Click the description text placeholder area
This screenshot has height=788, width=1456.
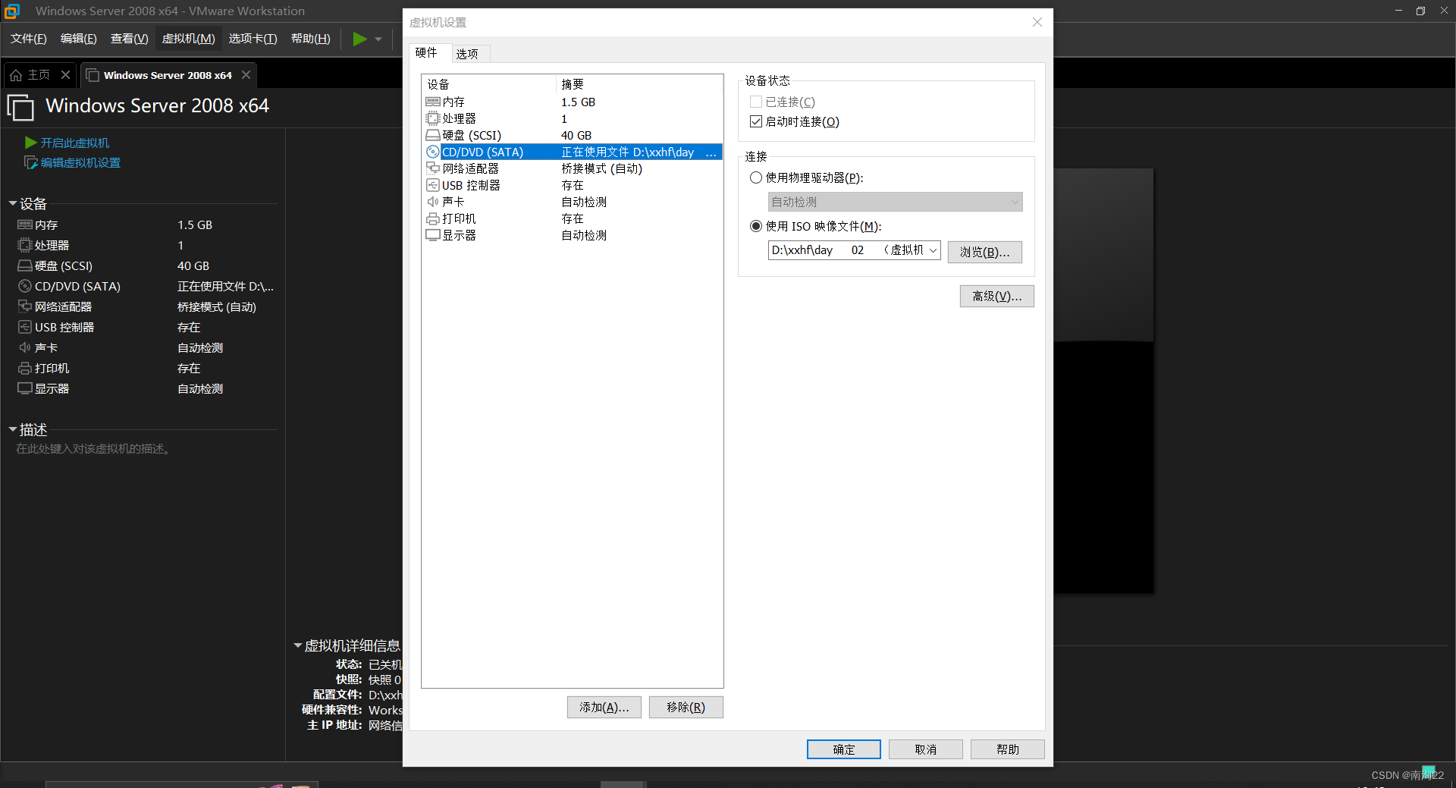coord(94,449)
